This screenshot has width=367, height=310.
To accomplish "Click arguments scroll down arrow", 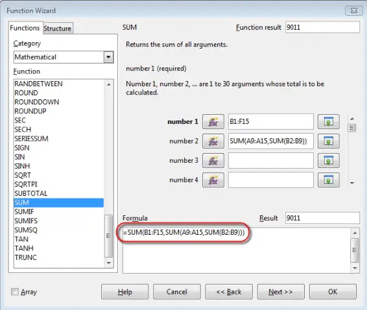I will (x=352, y=183).
